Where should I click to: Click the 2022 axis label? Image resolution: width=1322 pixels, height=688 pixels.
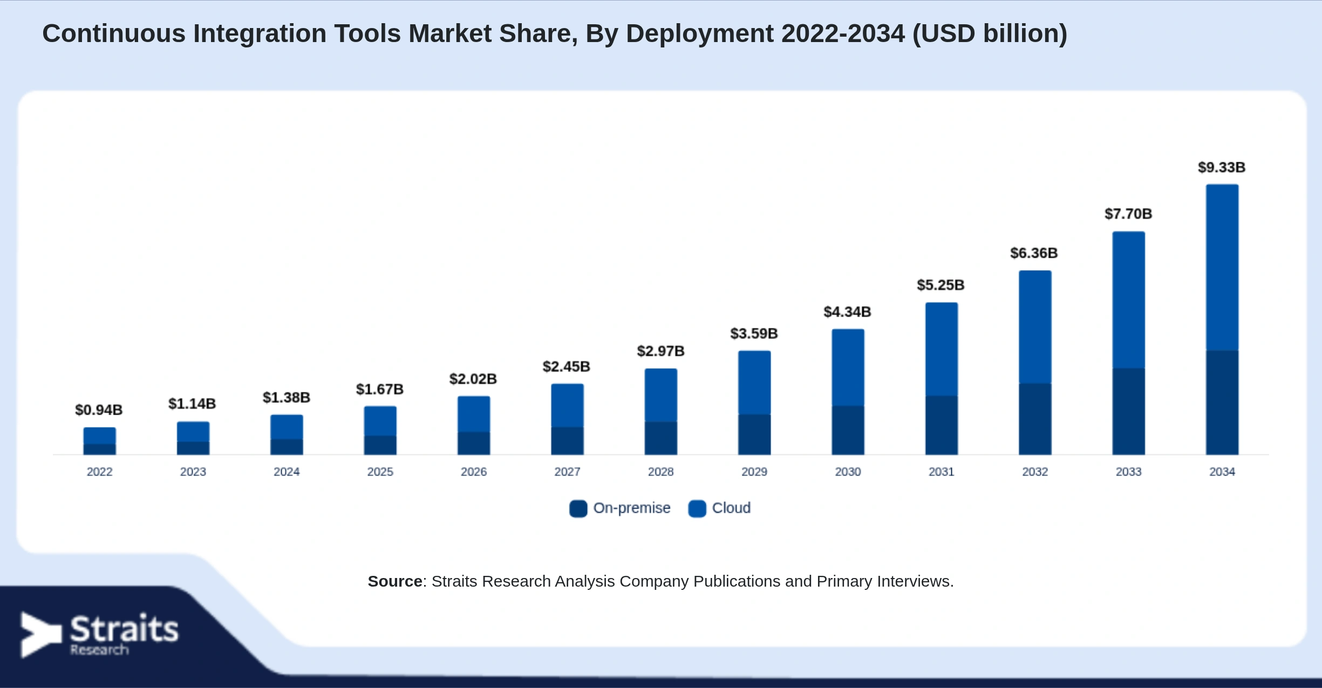[x=100, y=472]
